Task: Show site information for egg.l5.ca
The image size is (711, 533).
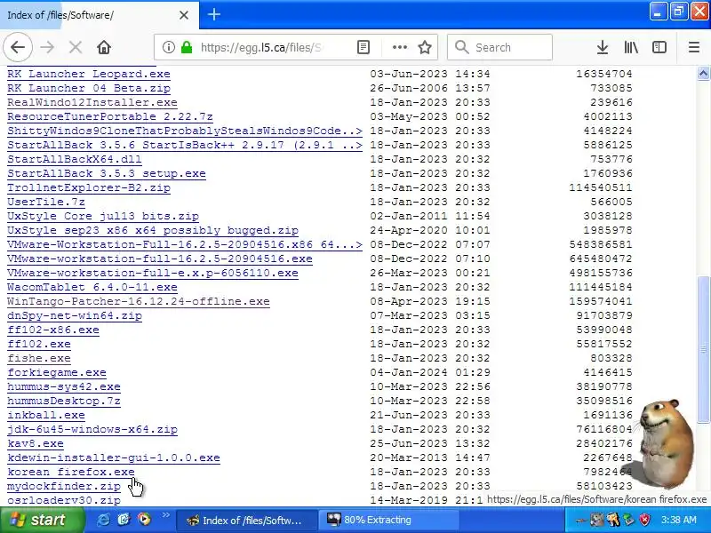Action: point(168,47)
